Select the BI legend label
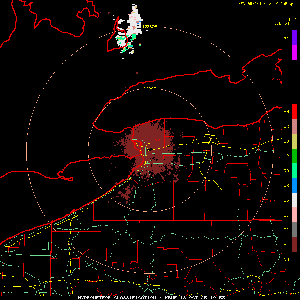The height and width of the screenshot is (300, 300). click(x=286, y=245)
